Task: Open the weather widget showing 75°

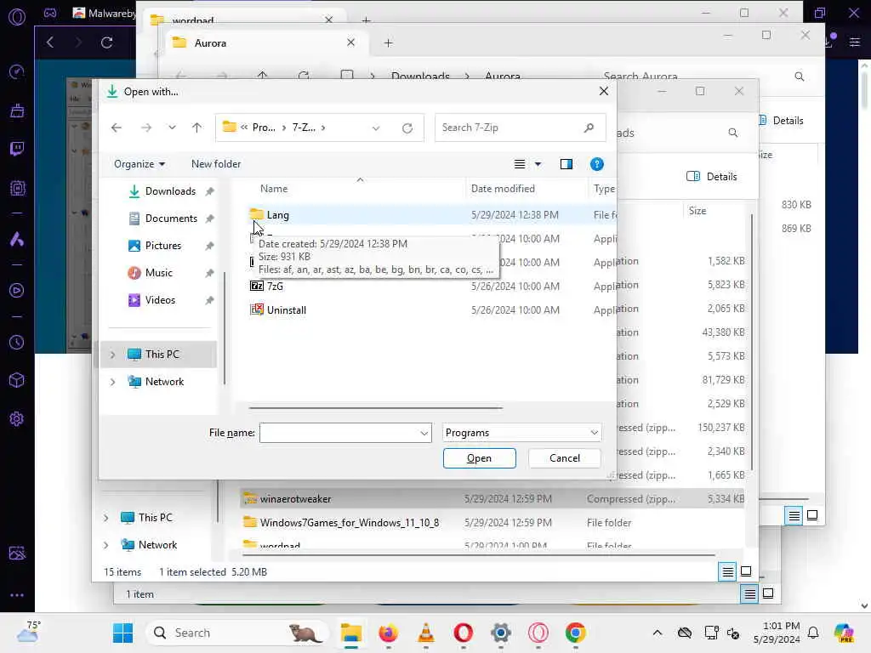Action: point(28,632)
